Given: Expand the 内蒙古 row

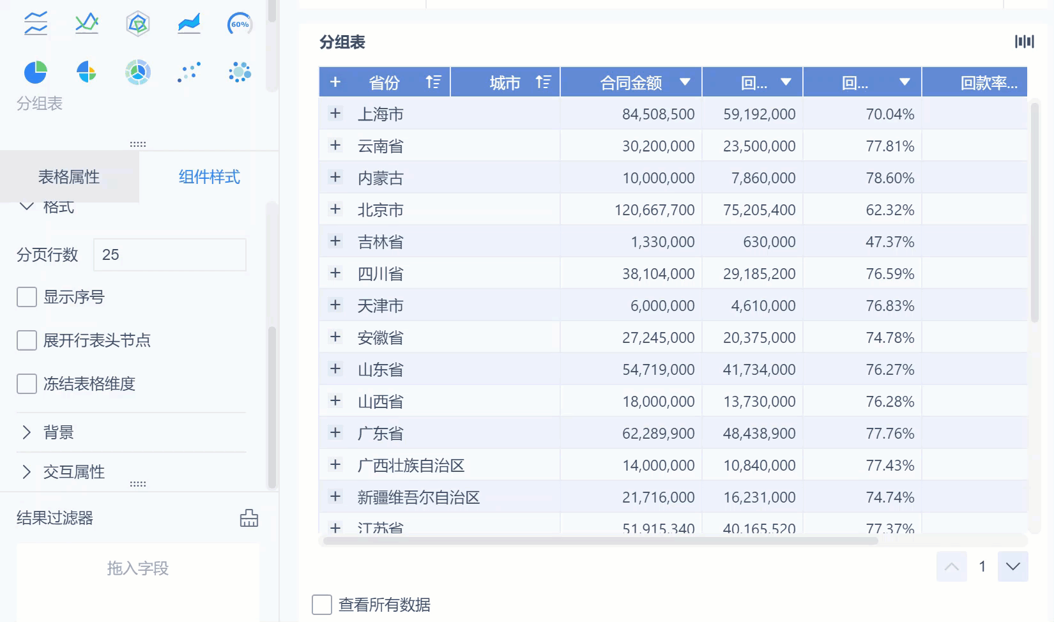Looking at the screenshot, I should tap(335, 177).
